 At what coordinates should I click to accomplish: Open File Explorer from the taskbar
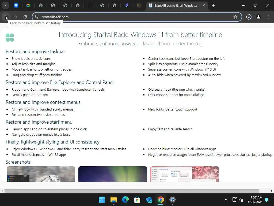[x=113, y=200]
